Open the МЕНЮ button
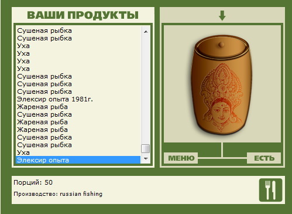The height and width of the screenshot is (214, 292). pyautogui.click(x=181, y=158)
